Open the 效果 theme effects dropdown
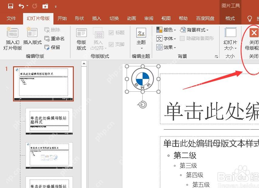This screenshot has height=188, width=259. click(x=166, y=48)
